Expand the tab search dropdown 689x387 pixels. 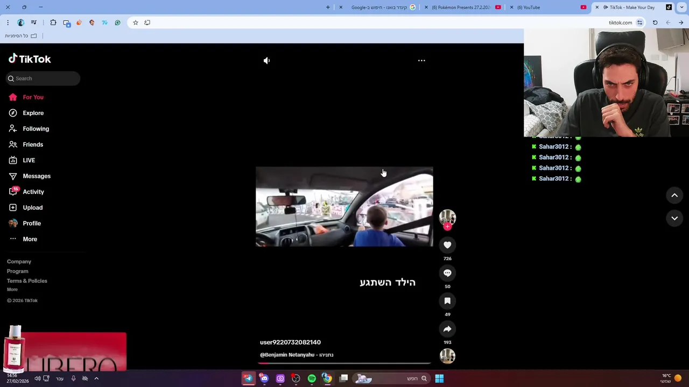click(x=682, y=8)
